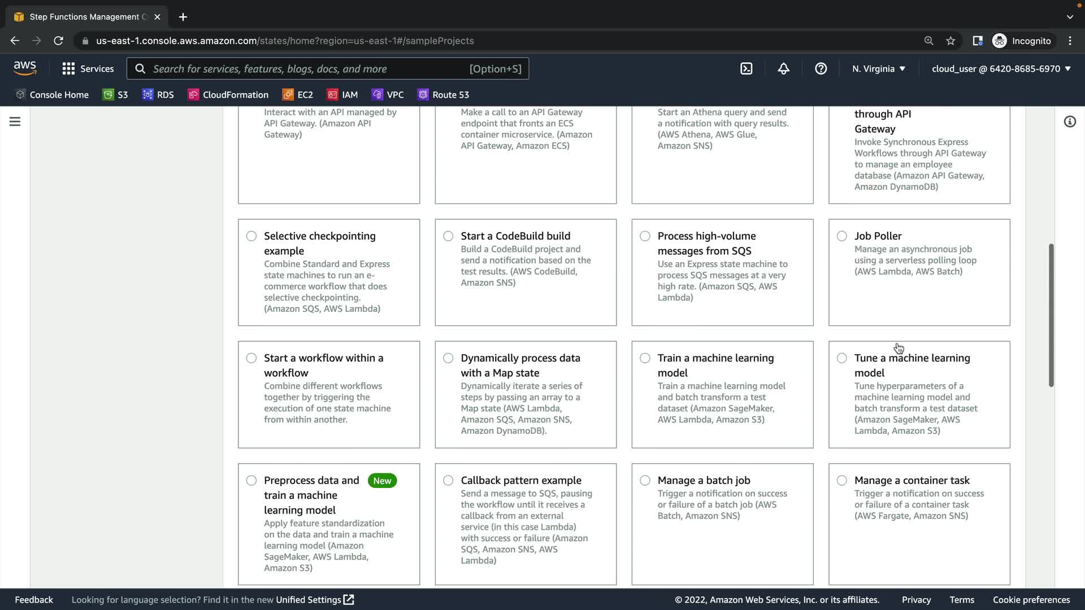This screenshot has height=610, width=1085.
Task: Open CloudFormation from favorites bar
Action: (228, 95)
